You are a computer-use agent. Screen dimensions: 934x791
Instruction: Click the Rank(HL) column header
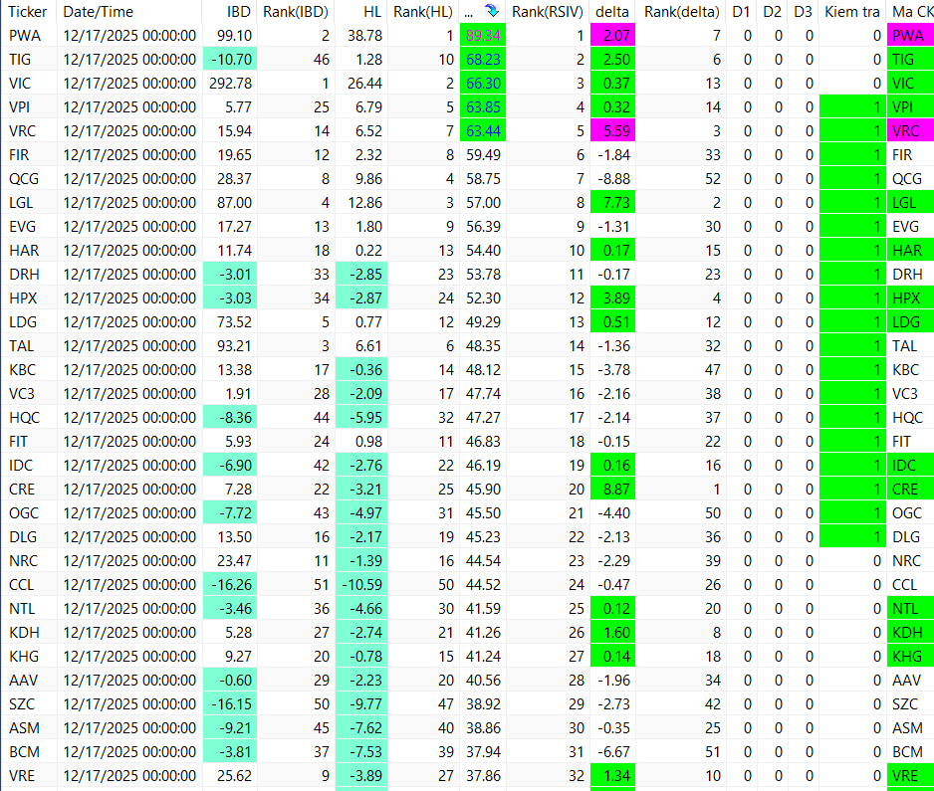(x=423, y=11)
